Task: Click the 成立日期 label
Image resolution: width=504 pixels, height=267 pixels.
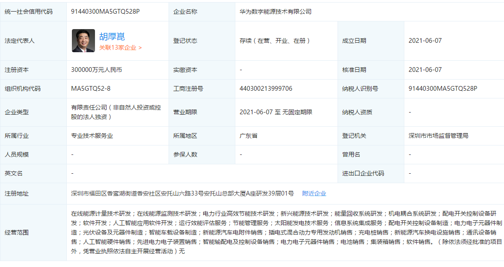Action: (354, 41)
